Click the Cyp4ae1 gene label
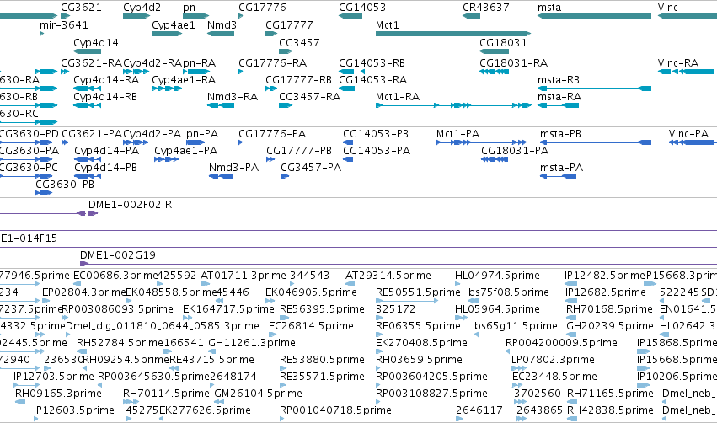Screen dimensions: 717x423 coord(174,24)
